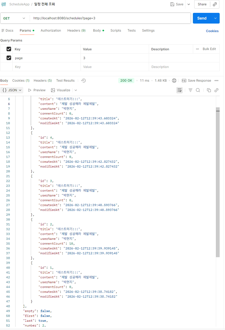Click the Save button in header
The image size is (225, 330).
(177, 4)
